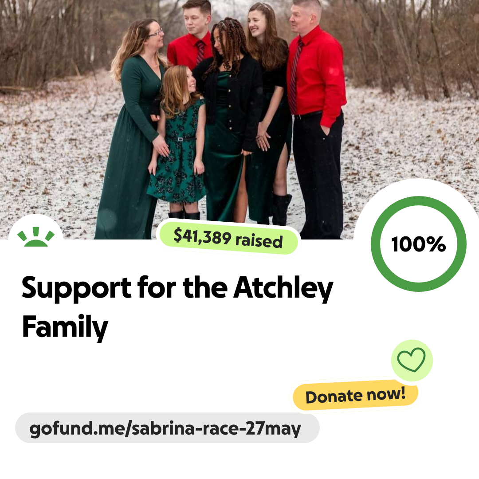The width and height of the screenshot is (479, 479).
Task: Click the green circular progress ring
Action: click(419, 244)
